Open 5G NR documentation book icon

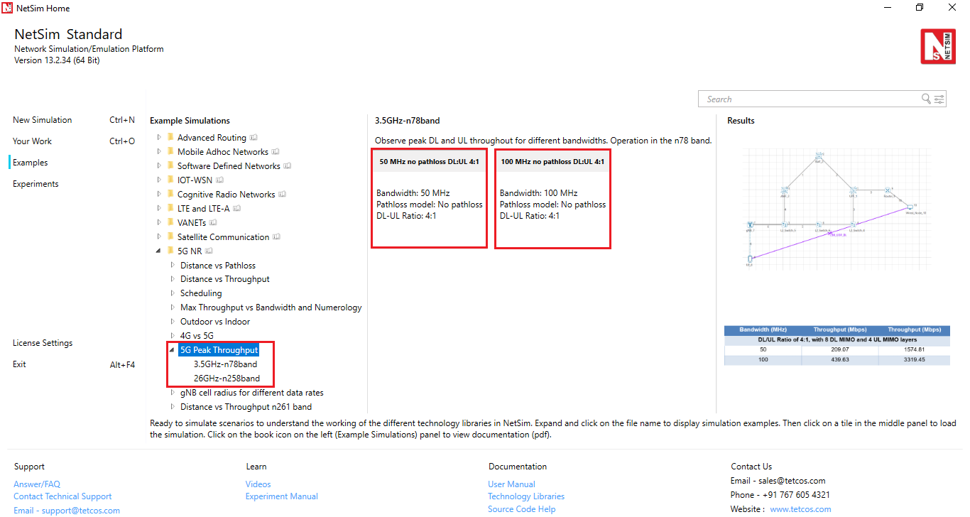pyautogui.click(x=209, y=251)
